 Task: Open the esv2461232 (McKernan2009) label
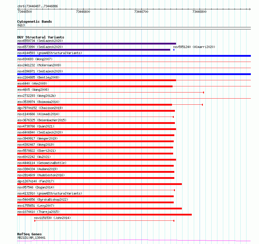pos(39,65)
